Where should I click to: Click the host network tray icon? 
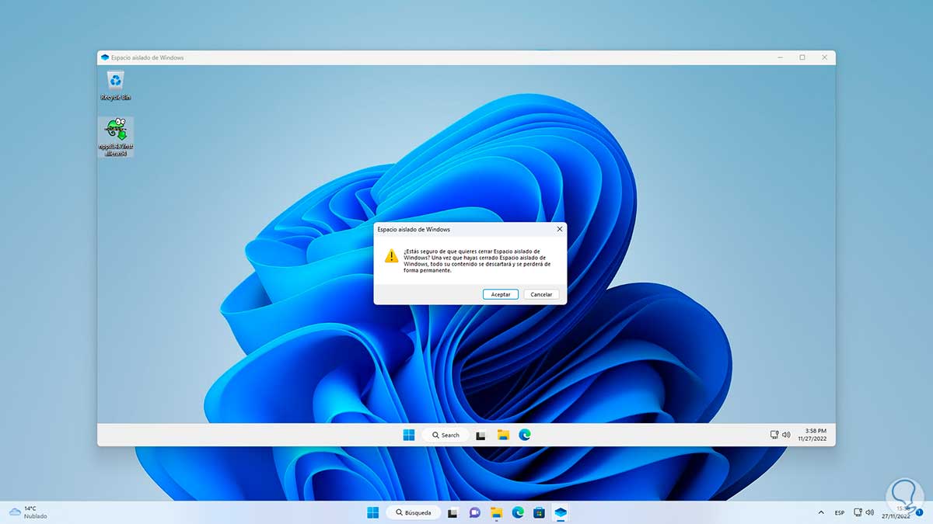(x=858, y=512)
